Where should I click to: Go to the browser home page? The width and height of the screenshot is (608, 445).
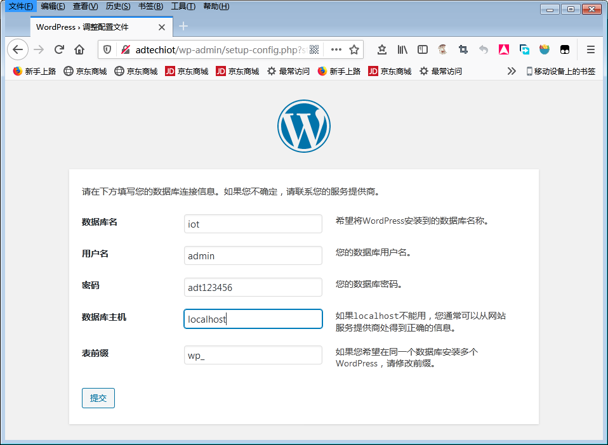pyautogui.click(x=79, y=49)
